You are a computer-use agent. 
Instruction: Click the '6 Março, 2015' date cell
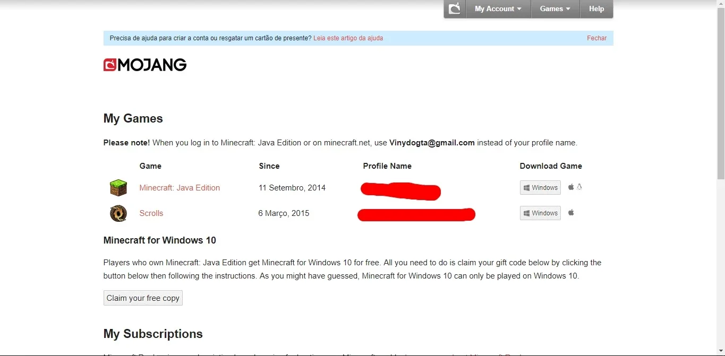tap(284, 213)
